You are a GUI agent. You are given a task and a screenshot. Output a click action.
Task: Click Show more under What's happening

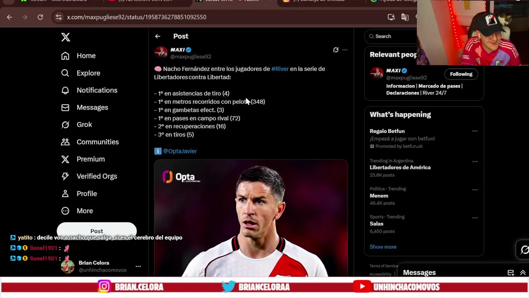tap(383, 247)
